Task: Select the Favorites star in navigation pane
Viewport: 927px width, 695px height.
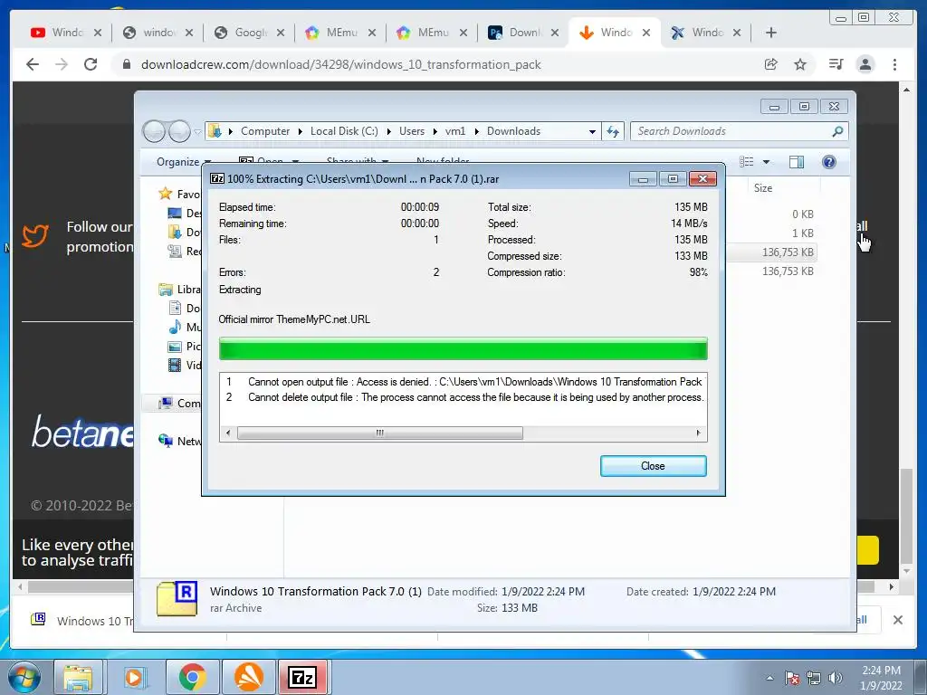Action: click(165, 194)
